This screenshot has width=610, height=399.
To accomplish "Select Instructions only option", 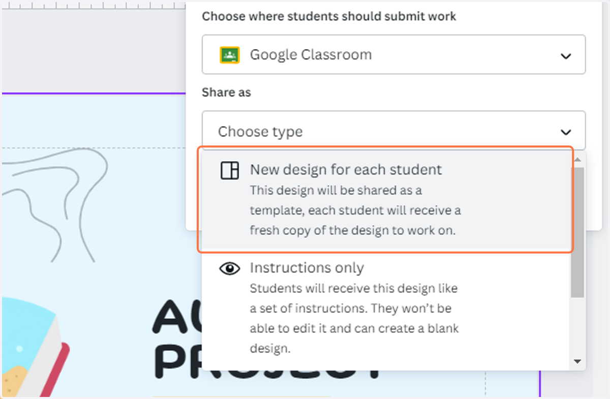I will click(x=386, y=309).
